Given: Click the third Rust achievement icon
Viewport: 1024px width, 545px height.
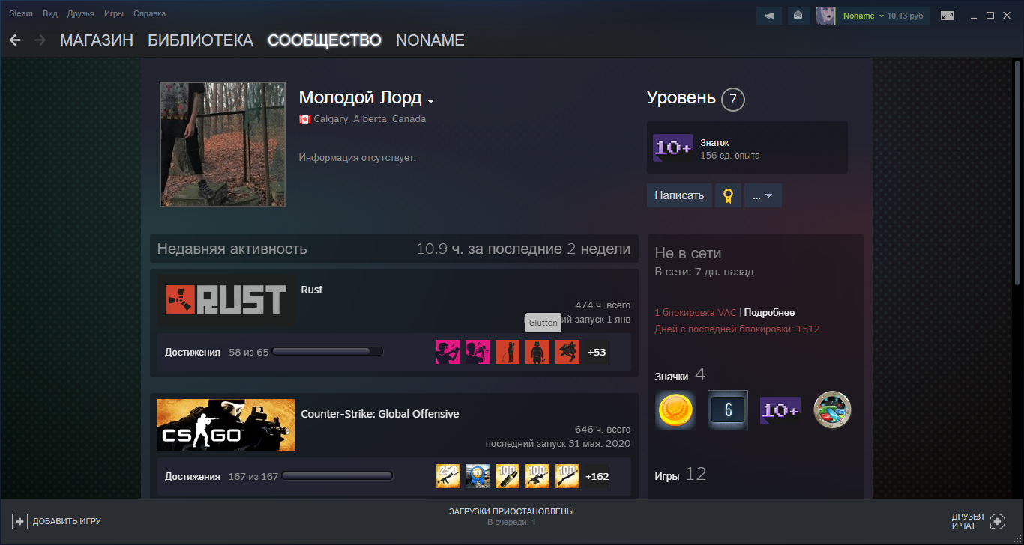Looking at the screenshot, I should (508, 352).
